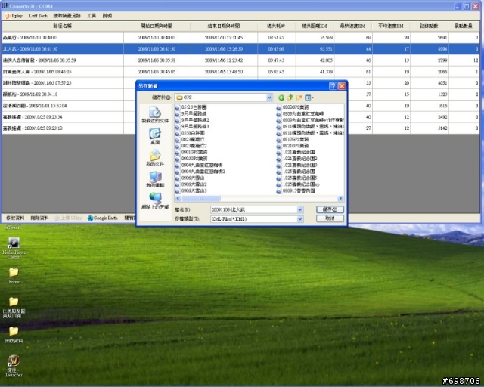The width and height of the screenshot is (484, 387).
Task: Create a new folder in save dialog
Action: pos(299,98)
